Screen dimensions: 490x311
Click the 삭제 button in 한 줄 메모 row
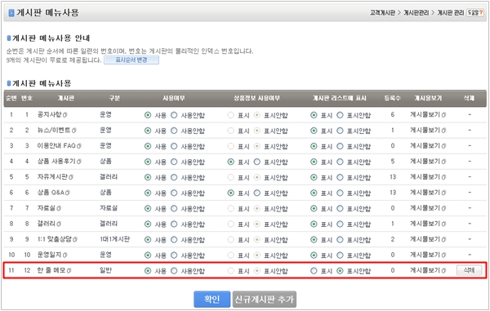(x=469, y=270)
